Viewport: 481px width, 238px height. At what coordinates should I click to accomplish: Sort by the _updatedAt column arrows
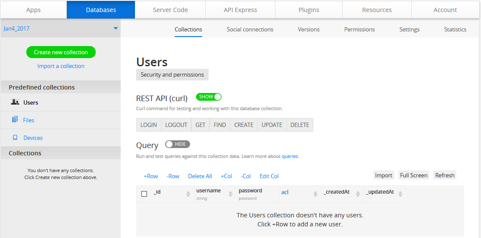(400, 194)
